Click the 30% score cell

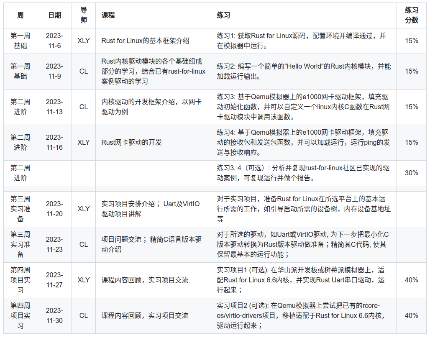411,173
